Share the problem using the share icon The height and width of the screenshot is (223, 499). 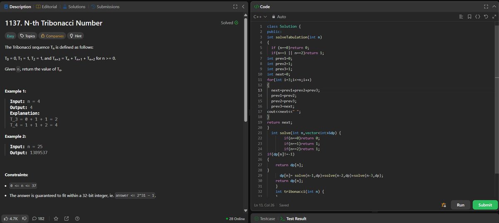pos(67,218)
